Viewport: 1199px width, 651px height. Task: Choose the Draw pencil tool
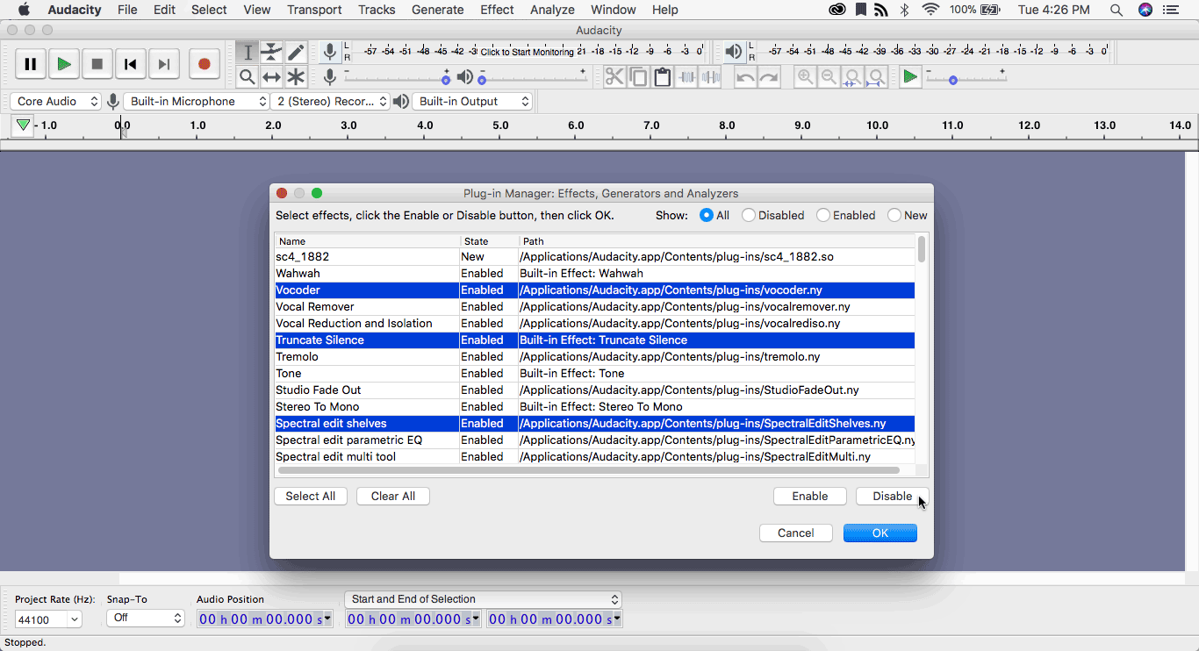click(296, 53)
